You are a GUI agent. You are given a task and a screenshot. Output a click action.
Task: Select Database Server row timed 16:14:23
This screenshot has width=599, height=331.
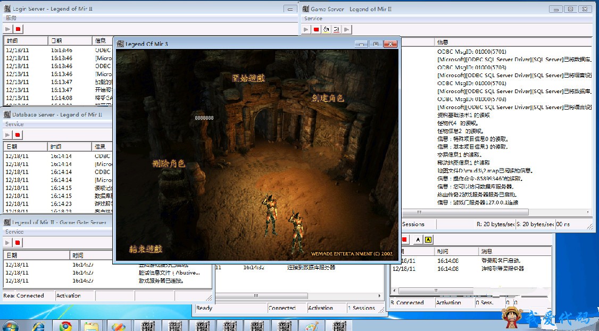coord(59,204)
